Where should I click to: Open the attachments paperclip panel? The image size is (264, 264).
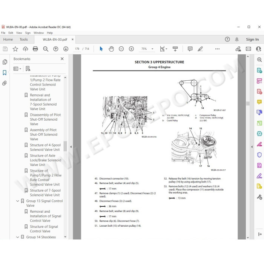pyautogui.click(x=5, y=83)
